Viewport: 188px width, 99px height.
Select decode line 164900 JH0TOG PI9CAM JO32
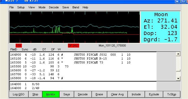coord(70,55)
